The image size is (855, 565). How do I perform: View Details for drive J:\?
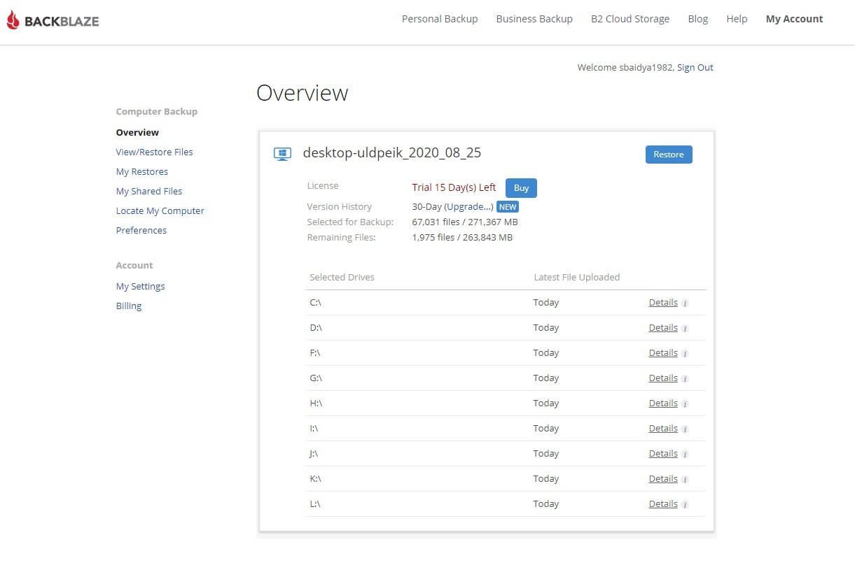[x=663, y=454]
